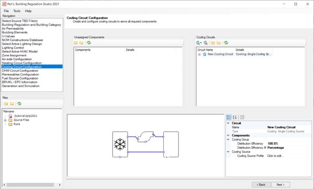
Task: Click the second folder icon in Files toolbar
Action: click(12, 103)
